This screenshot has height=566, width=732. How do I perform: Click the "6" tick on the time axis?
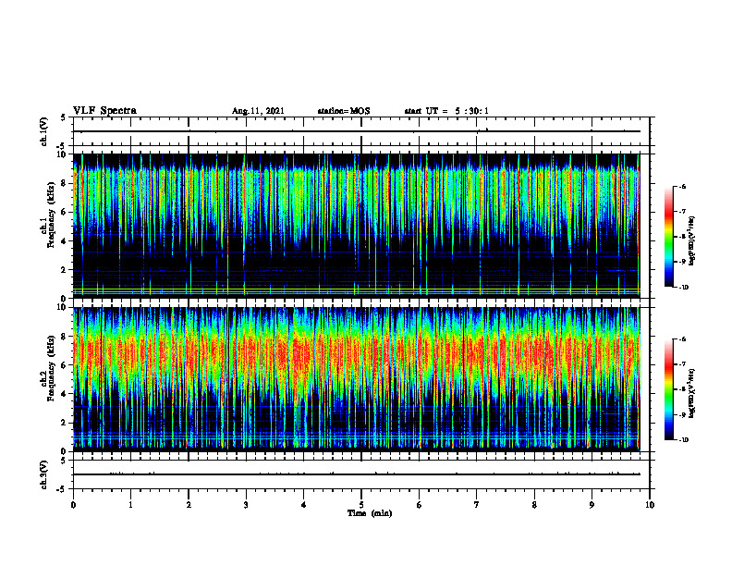(x=420, y=505)
